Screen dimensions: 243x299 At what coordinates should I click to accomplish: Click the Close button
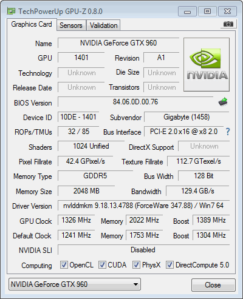tap(213, 285)
